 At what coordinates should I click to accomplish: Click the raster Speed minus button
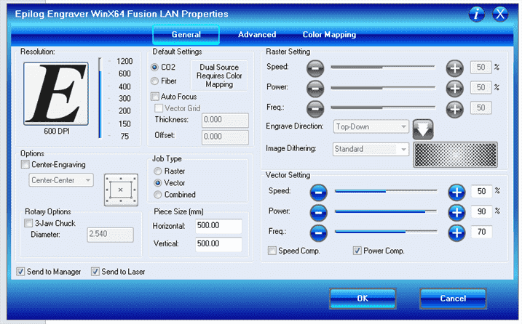pos(315,68)
